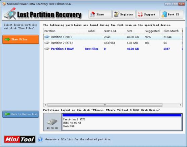This screenshot has width=187, height=147.
Task: Click the drive icon beside Partition 1
Action: (x=47, y=37)
